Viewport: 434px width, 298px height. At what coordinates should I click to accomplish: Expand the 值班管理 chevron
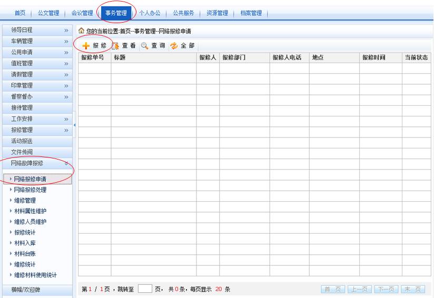(x=66, y=64)
